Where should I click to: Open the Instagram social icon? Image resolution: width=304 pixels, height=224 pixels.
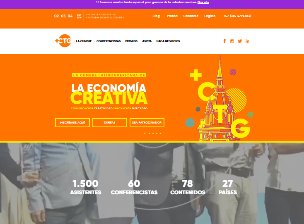[232, 41]
